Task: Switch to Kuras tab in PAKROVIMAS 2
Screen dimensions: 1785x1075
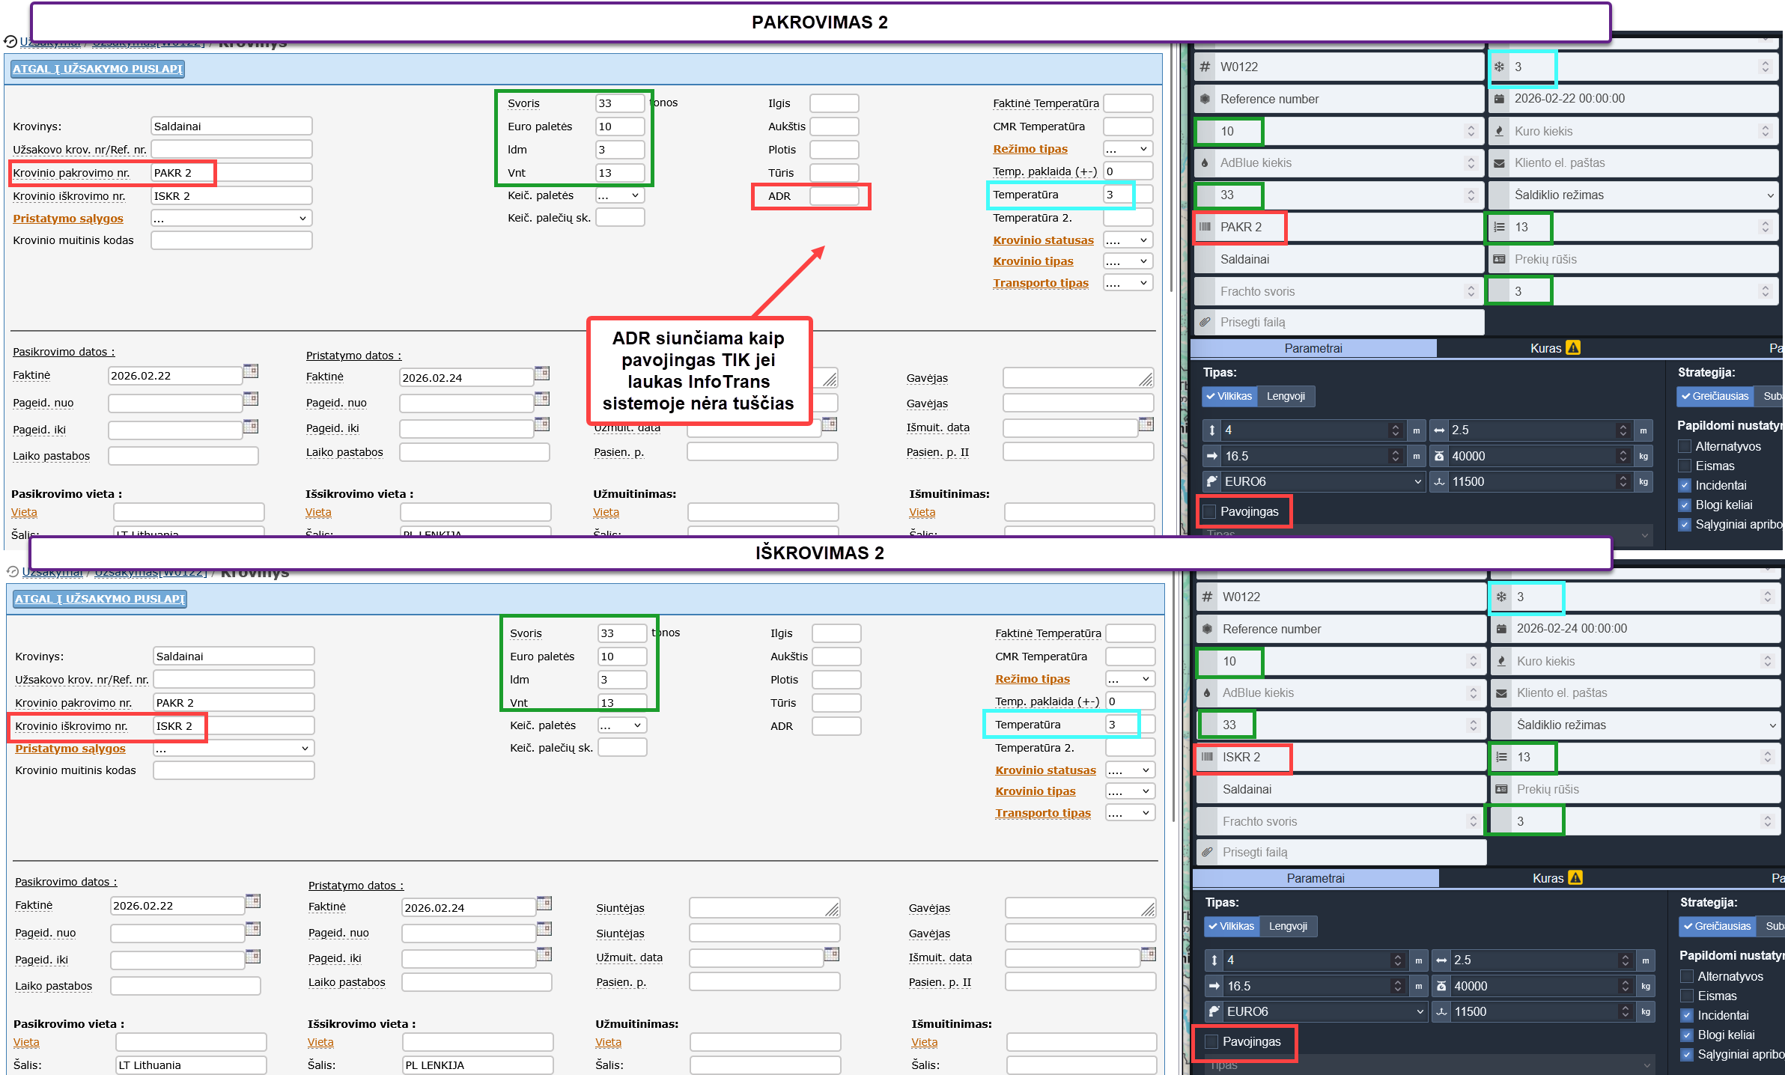Action: pos(1554,348)
